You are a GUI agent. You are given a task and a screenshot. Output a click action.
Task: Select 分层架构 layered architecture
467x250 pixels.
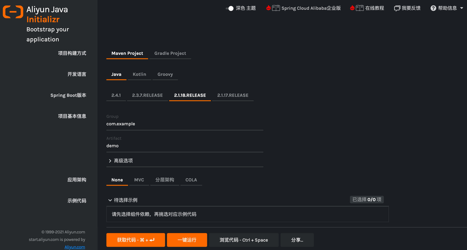[165, 180]
